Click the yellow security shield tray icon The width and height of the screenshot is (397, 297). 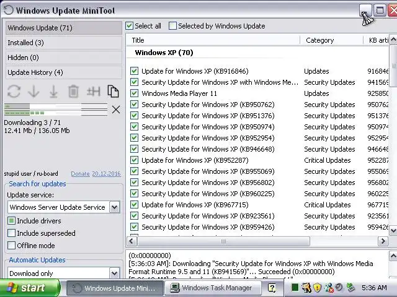(317, 287)
